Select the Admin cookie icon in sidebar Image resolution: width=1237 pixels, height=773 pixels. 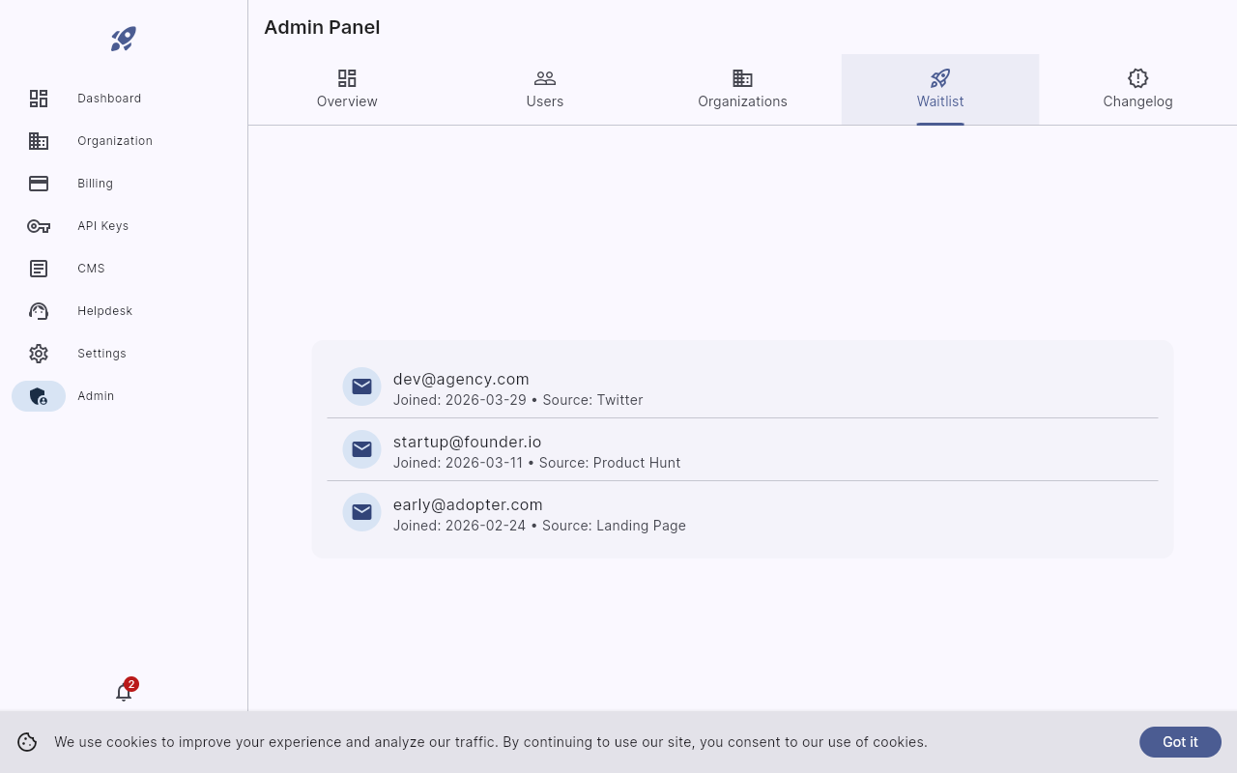point(39,396)
